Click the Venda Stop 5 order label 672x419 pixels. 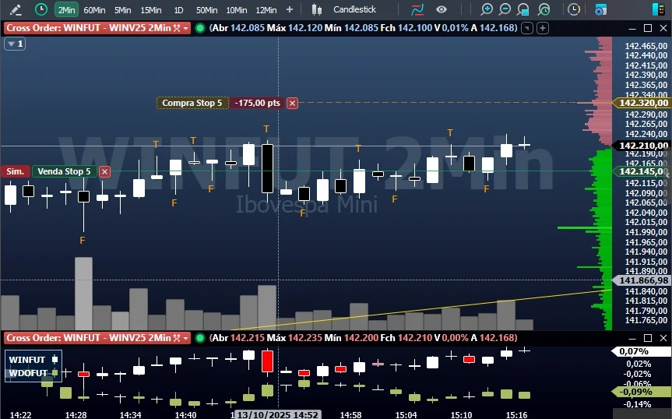(65, 171)
